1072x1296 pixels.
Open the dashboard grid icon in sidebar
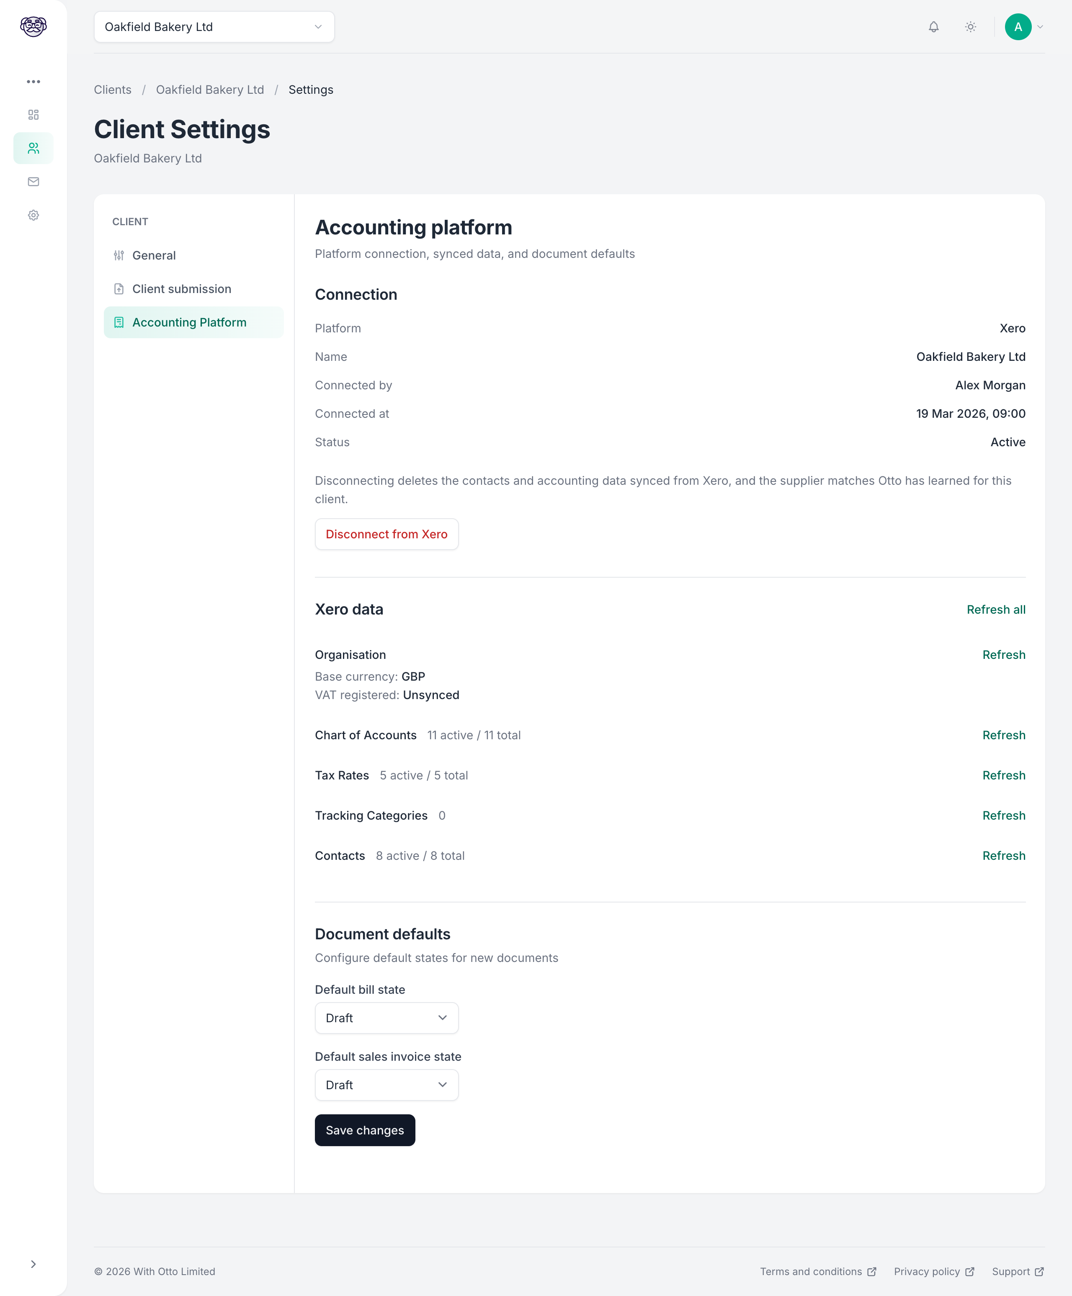pos(33,115)
